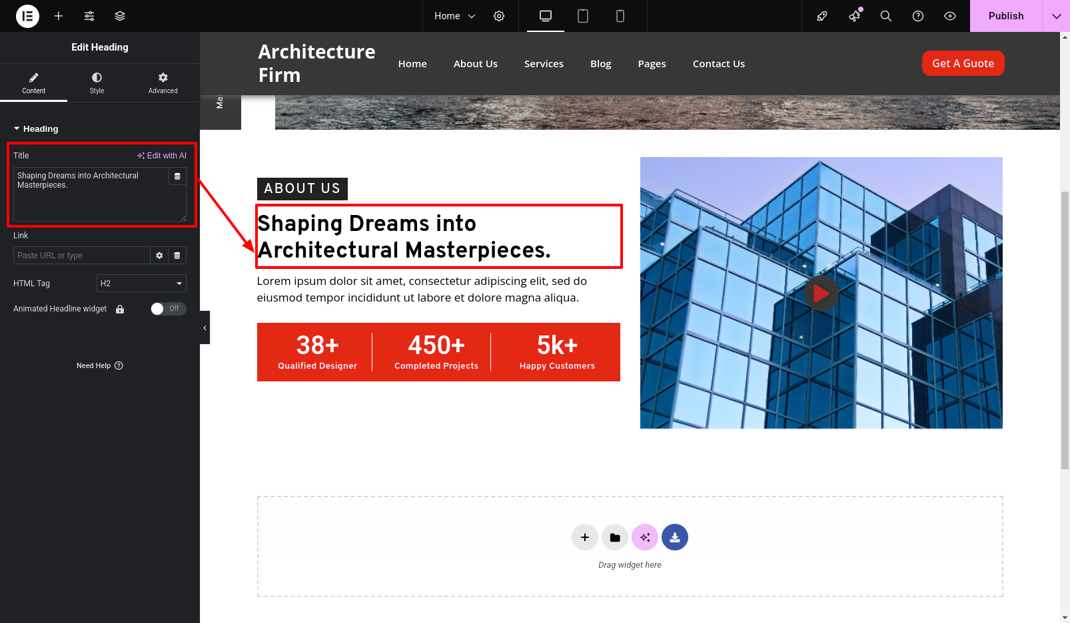The image size is (1070, 623).
Task: Click Drag widget here text
Action: (630, 565)
